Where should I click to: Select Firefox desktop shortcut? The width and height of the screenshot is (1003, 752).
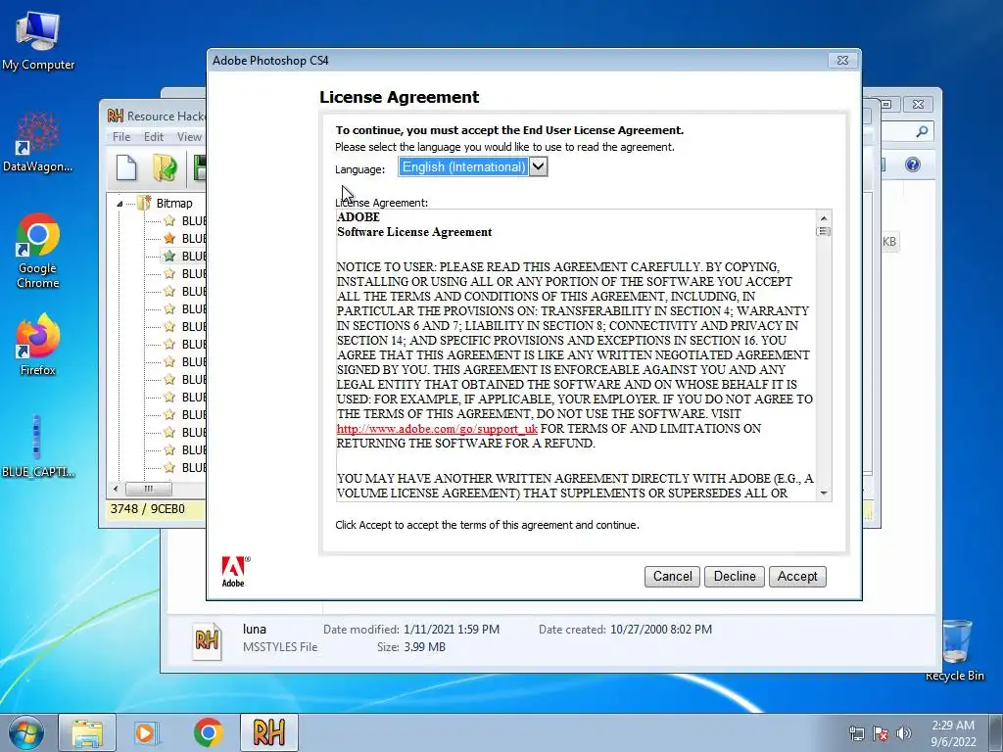(x=38, y=345)
